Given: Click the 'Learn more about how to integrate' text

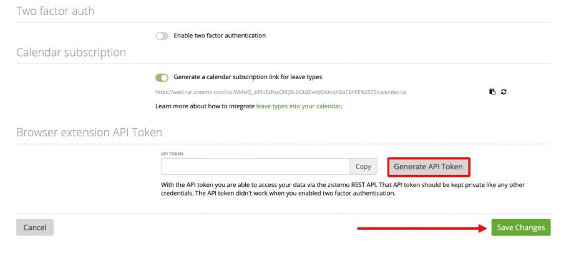Looking at the screenshot, I should (x=205, y=106).
